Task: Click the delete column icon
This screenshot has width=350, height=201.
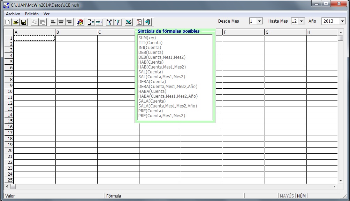Action: point(117,22)
